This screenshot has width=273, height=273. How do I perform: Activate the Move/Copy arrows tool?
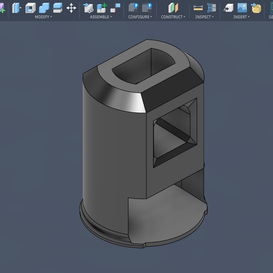[71, 8]
